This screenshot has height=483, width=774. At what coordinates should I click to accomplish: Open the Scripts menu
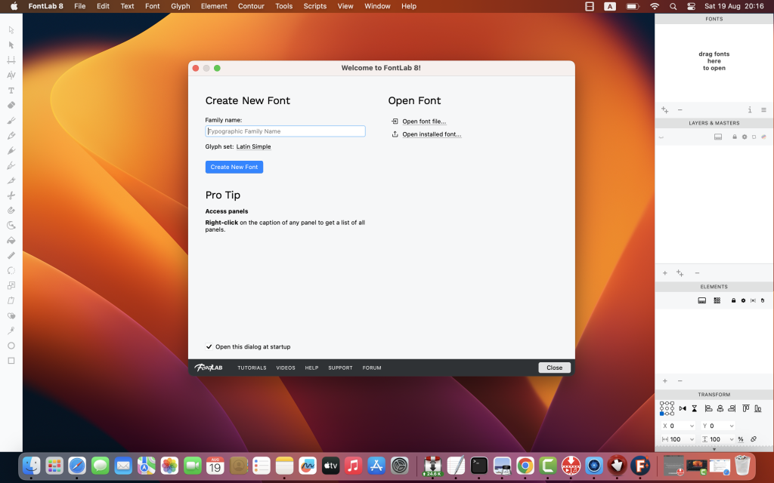click(315, 6)
